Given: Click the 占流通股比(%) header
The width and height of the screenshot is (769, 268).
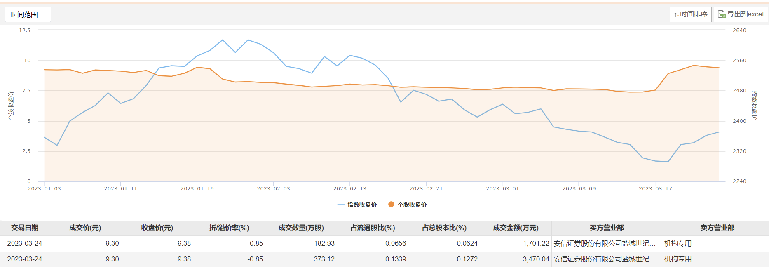Looking at the screenshot, I should pyautogui.click(x=373, y=228).
